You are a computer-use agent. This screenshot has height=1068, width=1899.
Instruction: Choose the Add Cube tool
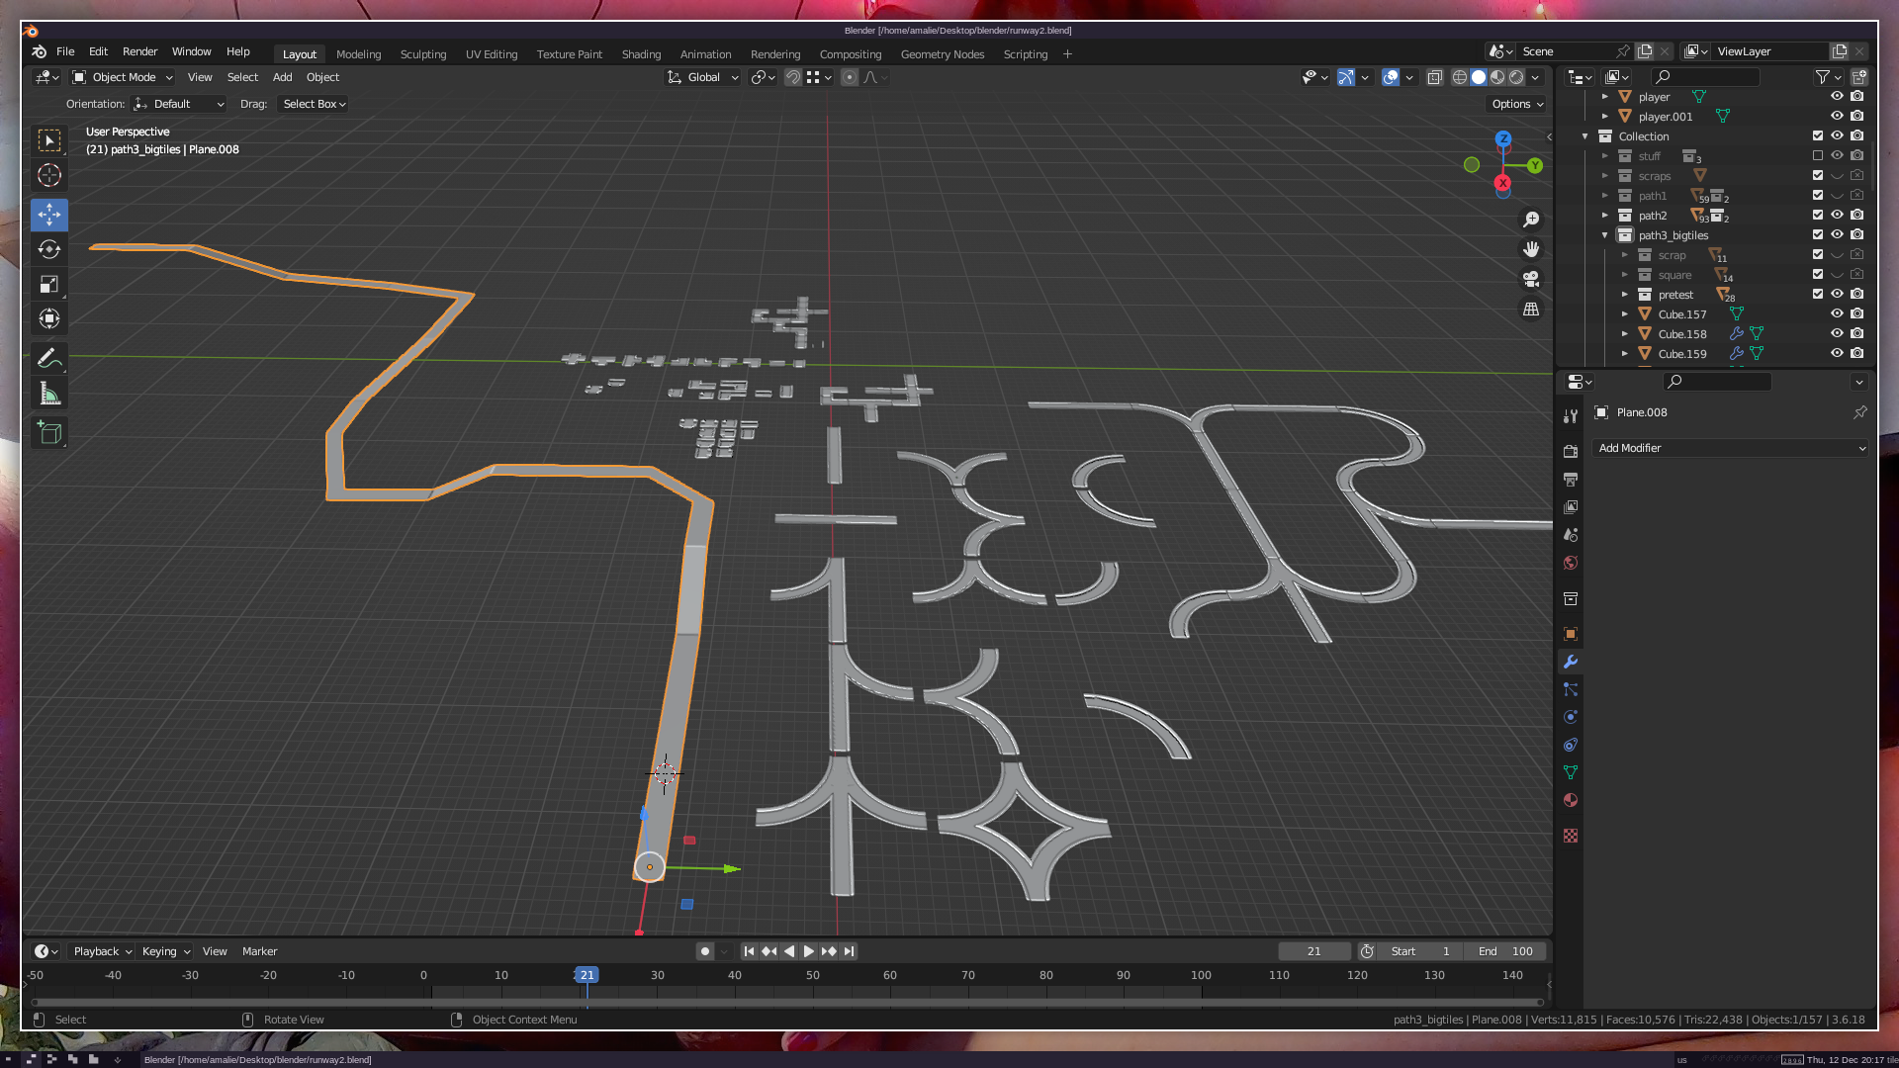49,432
